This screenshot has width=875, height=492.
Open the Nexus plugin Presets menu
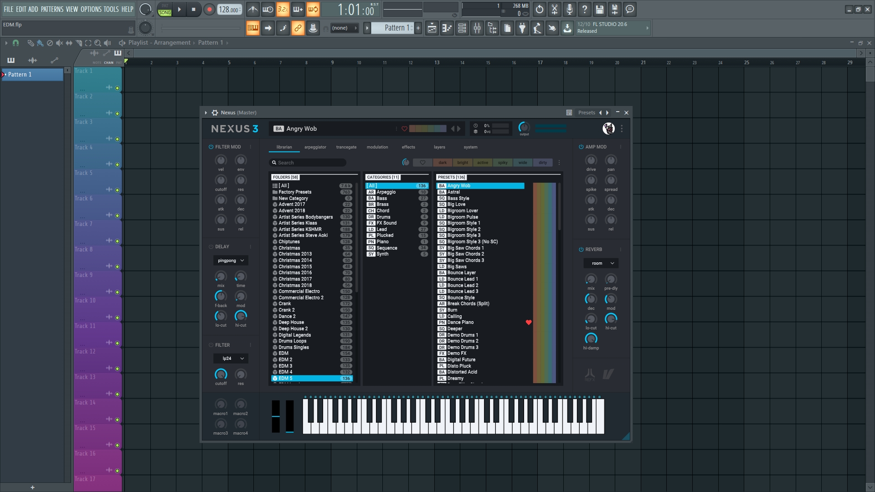point(587,113)
